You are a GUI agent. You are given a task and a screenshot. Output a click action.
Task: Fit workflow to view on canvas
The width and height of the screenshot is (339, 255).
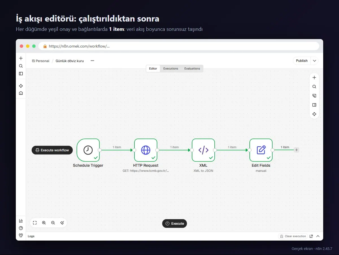point(35,223)
